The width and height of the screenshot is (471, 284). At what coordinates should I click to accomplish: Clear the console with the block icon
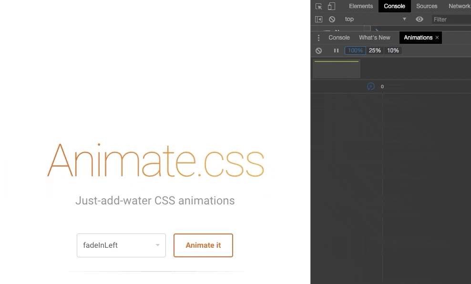tap(332, 19)
